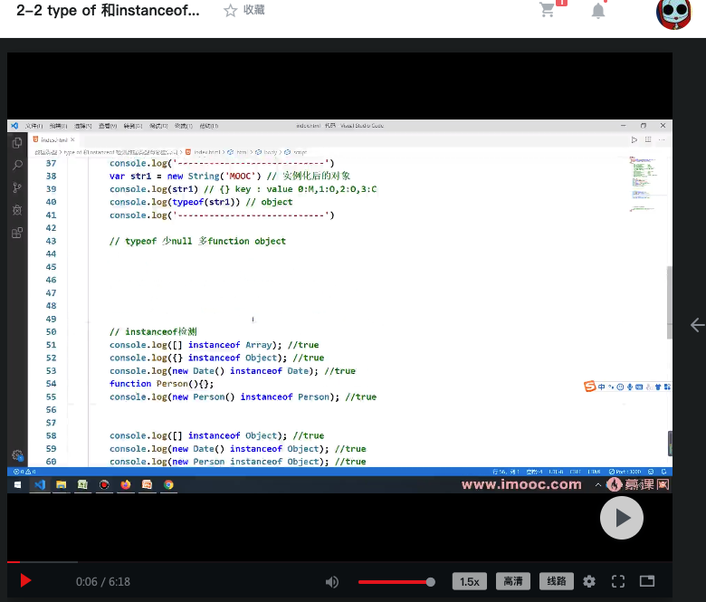The height and width of the screenshot is (602, 706).
Task: Click the Port status bar item
Action: (625, 472)
